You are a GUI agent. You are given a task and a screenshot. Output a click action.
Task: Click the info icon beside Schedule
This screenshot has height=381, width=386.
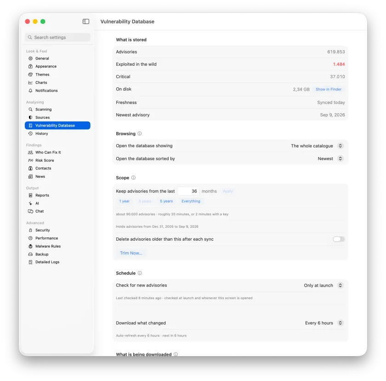(140, 273)
